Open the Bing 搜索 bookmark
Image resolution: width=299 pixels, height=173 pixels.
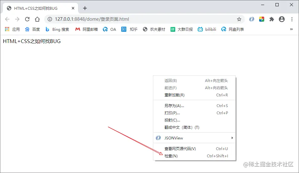pos(57,29)
